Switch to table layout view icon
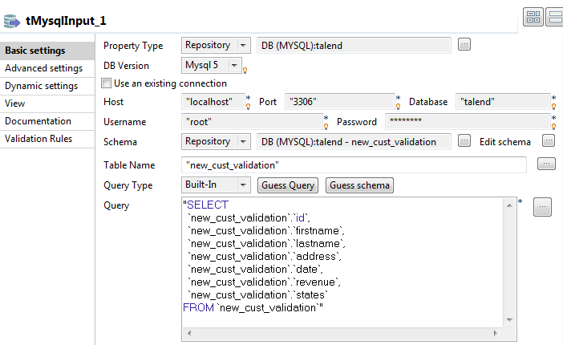Viewport: 563px width, 345px height. (x=533, y=17)
